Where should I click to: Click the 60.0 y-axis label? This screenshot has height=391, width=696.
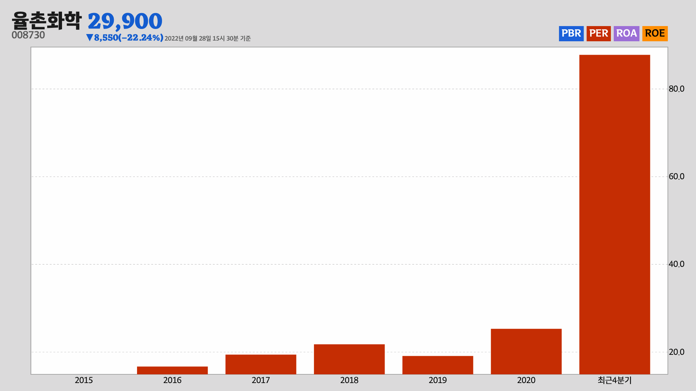pos(676,176)
